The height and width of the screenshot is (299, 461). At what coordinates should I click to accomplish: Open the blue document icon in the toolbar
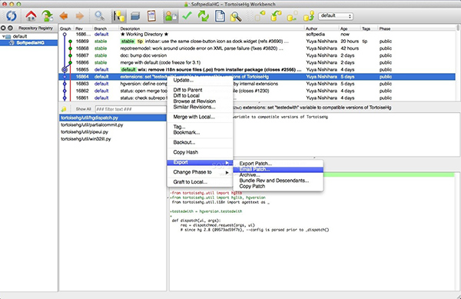coord(220,16)
